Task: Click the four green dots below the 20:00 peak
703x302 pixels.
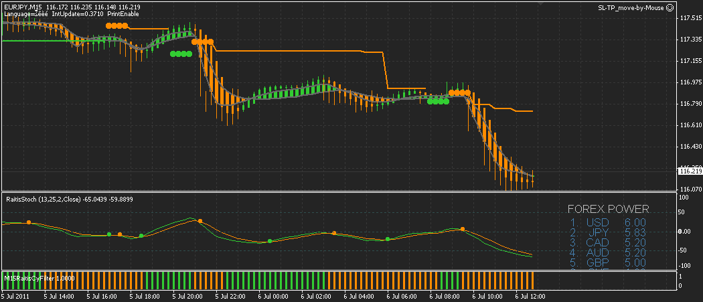Action: tap(181, 54)
